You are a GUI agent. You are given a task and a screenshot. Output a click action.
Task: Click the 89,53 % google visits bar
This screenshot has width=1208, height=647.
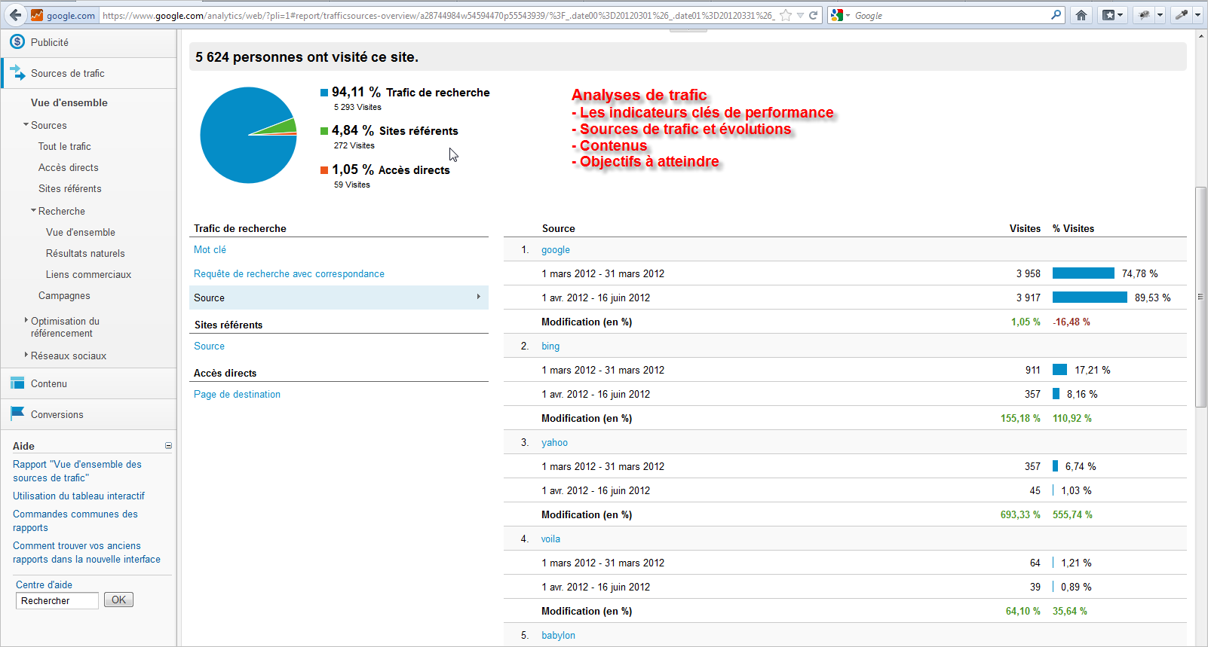(1090, 298)
